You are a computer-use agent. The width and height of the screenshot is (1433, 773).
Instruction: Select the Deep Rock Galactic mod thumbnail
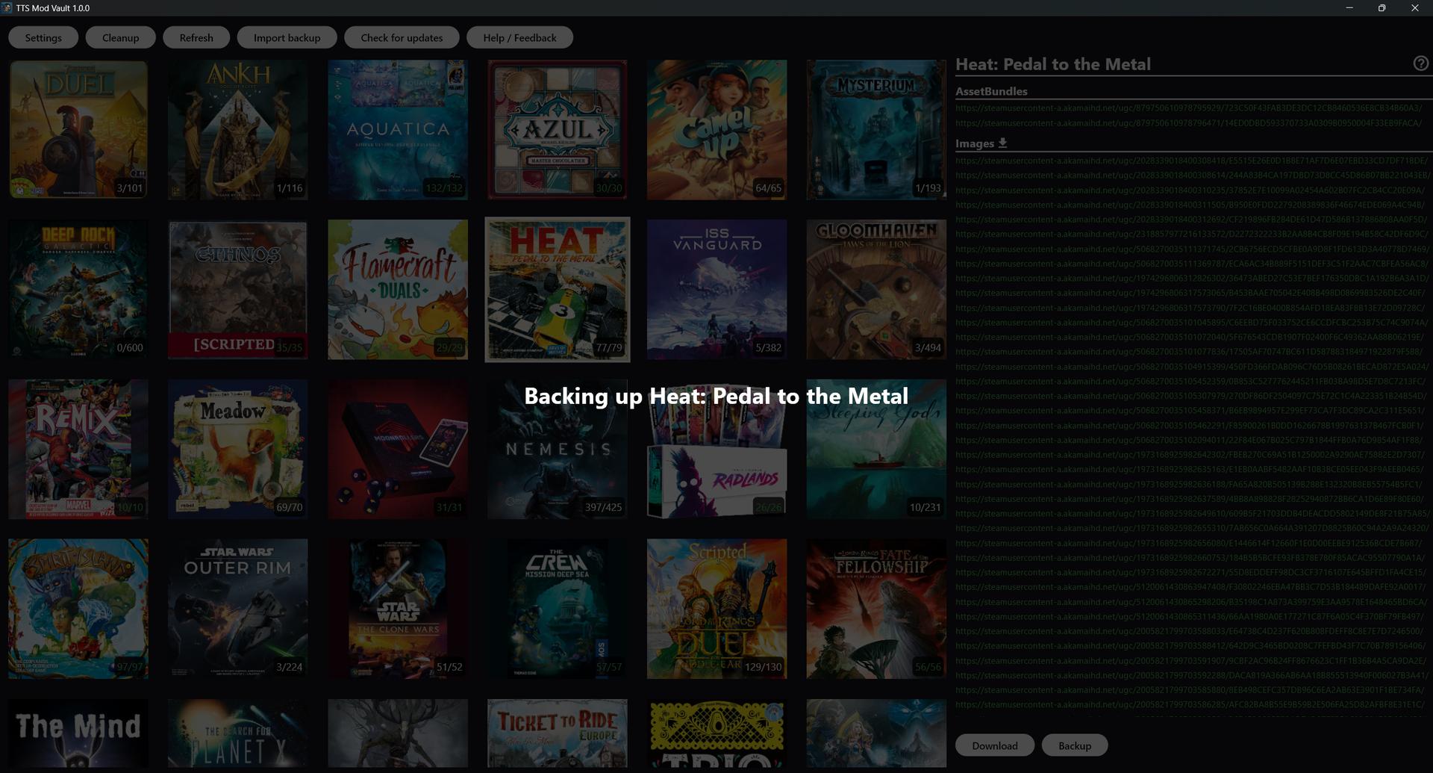pos(78,289)
